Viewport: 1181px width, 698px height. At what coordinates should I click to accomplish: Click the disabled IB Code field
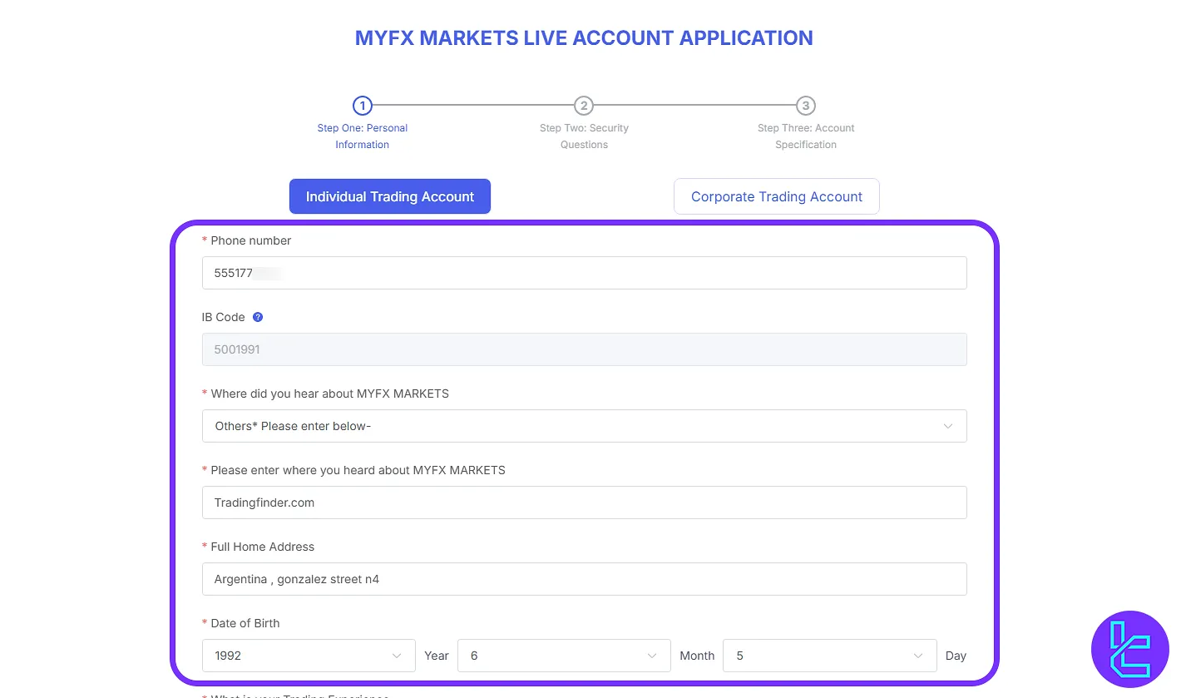click(x=584, y=349)
